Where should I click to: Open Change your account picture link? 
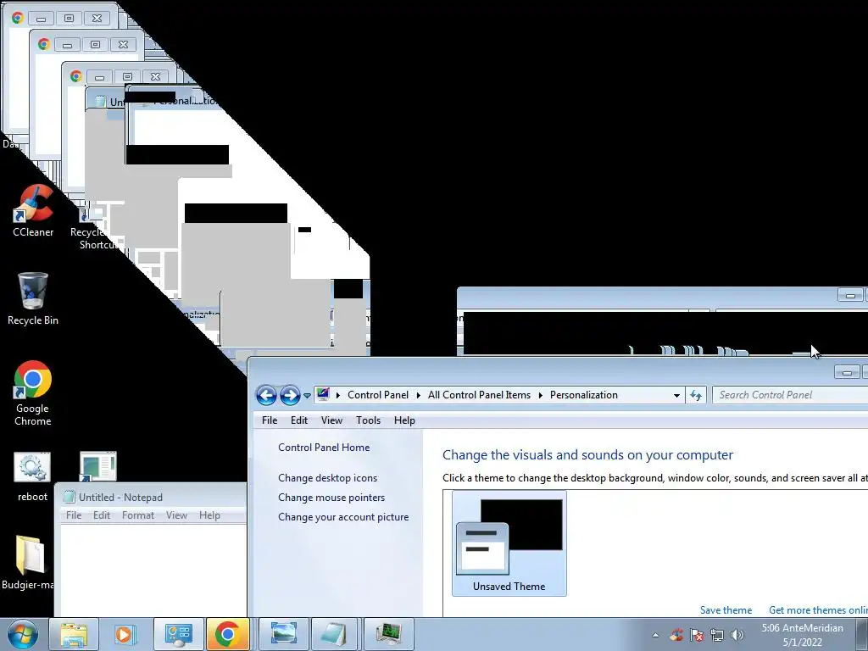tap(343, 517)
